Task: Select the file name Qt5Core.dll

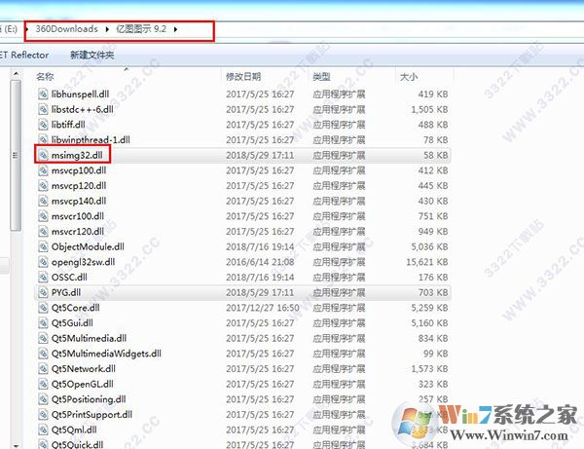Action: (x=75, y=308)
